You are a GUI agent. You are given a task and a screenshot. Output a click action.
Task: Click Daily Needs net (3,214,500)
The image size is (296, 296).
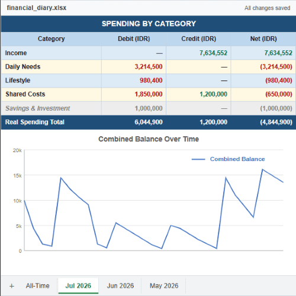pos(276,67)
